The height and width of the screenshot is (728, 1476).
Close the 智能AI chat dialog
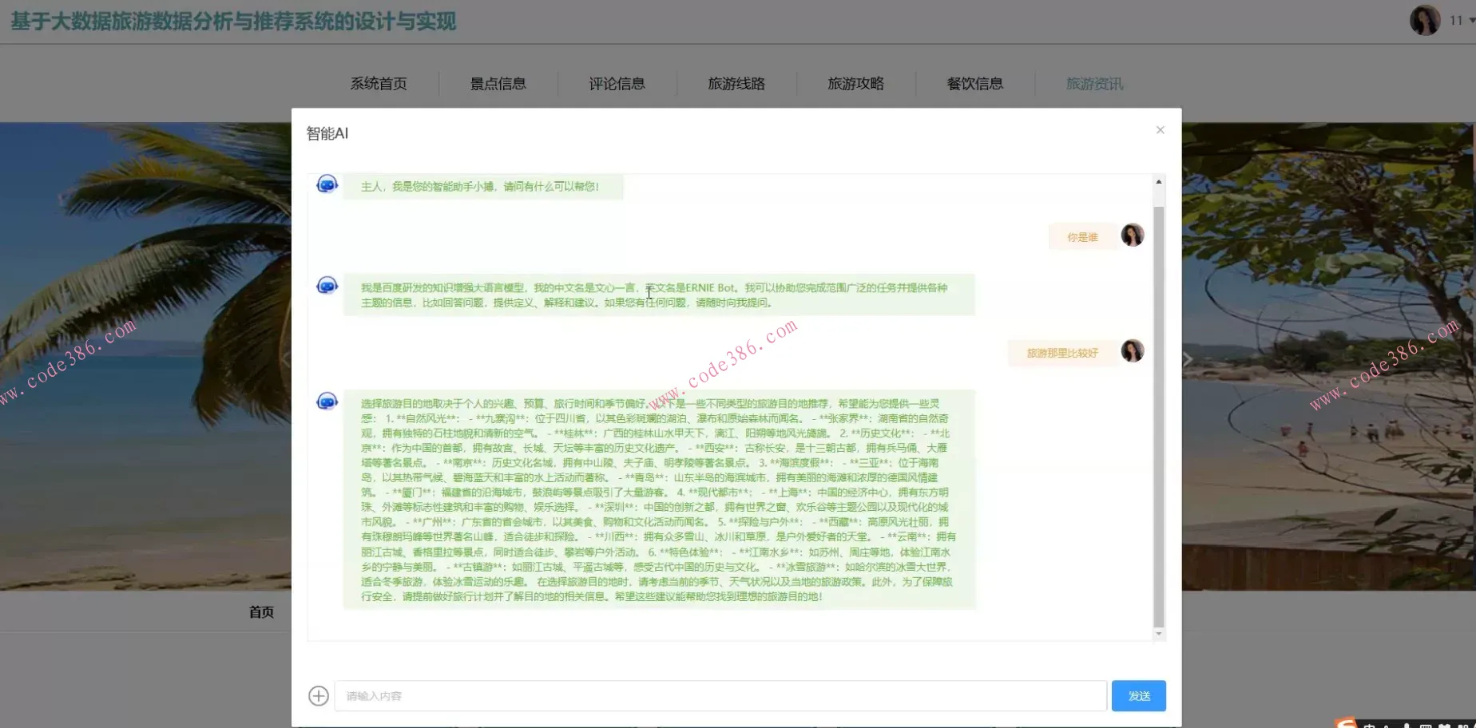tap(1160, 129)
